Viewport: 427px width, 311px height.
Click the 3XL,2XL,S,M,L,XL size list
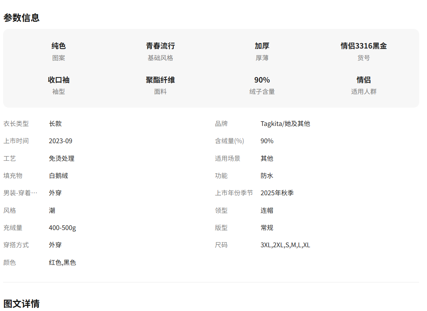coord(285,245)
